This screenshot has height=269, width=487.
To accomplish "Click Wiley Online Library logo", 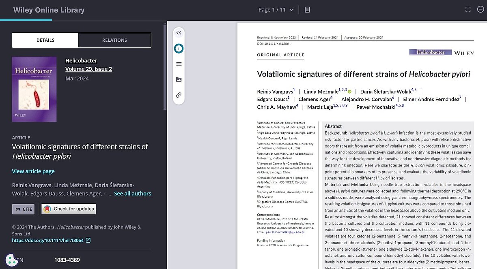I will tap(49, 10).
